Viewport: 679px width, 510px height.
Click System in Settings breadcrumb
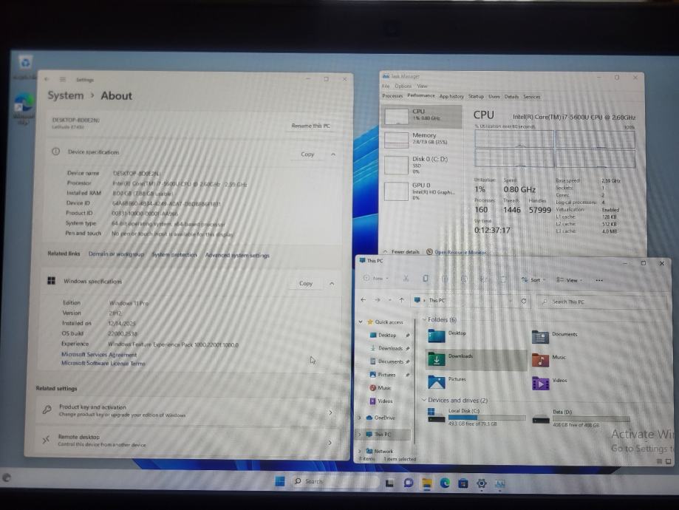pyautogui.click(x=66, y=95)
